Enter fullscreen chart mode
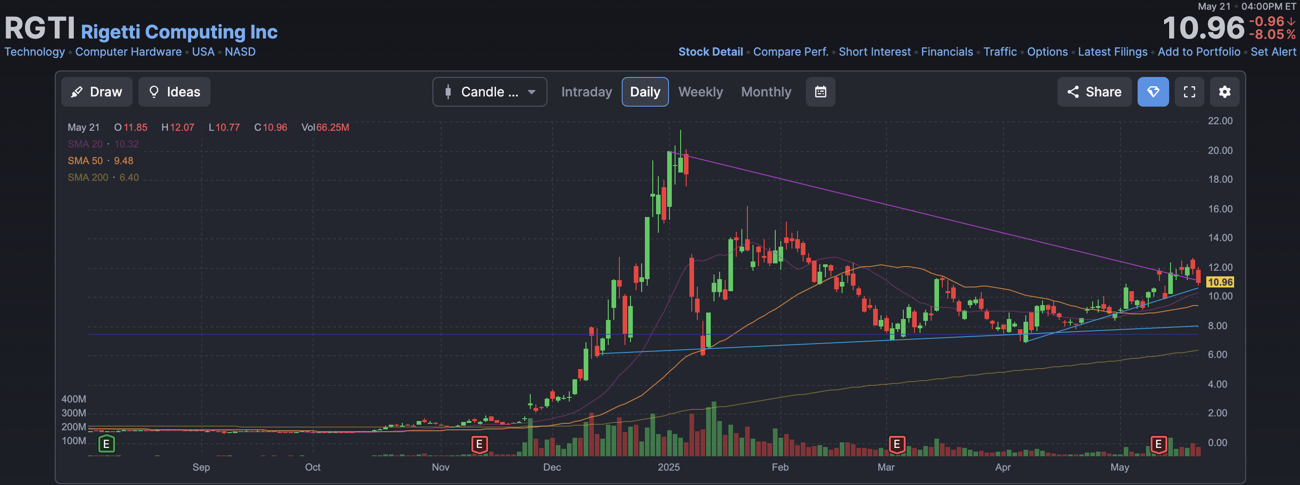 click(x=1190, y=92)
